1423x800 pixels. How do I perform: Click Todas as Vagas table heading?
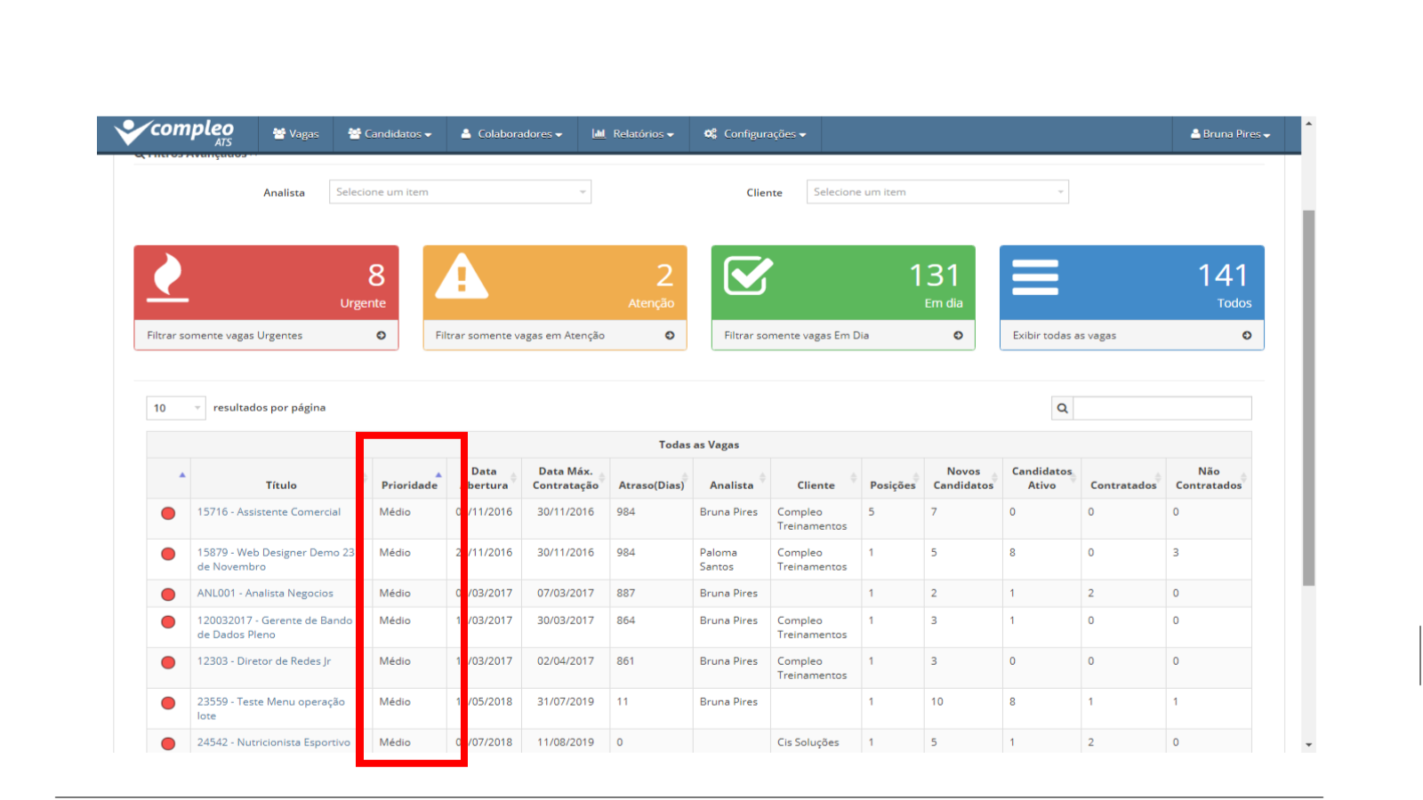point(699,445)
